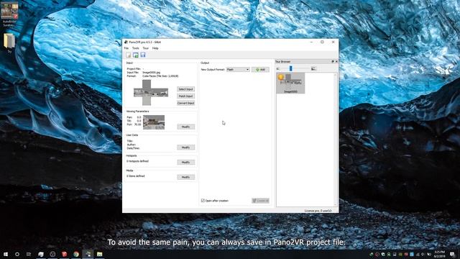The width and height of the screenshot is (460, 259).
Task: Click small thumbnail icon left of slider
Action: point(278,69)
